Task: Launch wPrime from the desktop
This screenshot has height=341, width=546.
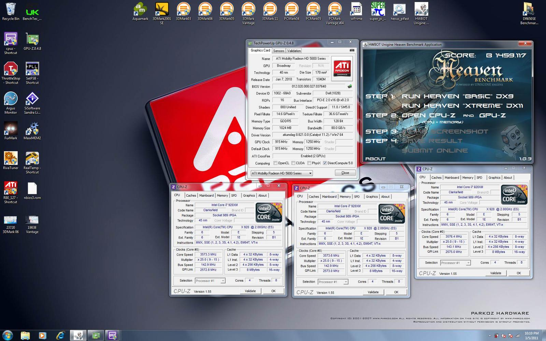Action: (x=356, y=12)
